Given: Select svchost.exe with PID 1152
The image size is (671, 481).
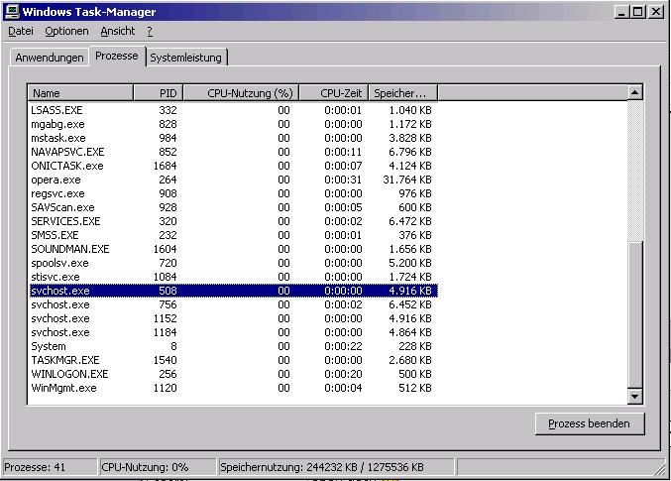Looking at the screenshot, I should click(x=233, y=318).
